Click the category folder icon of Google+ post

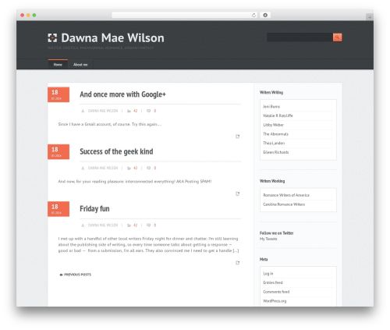click(x=129, y=111)
